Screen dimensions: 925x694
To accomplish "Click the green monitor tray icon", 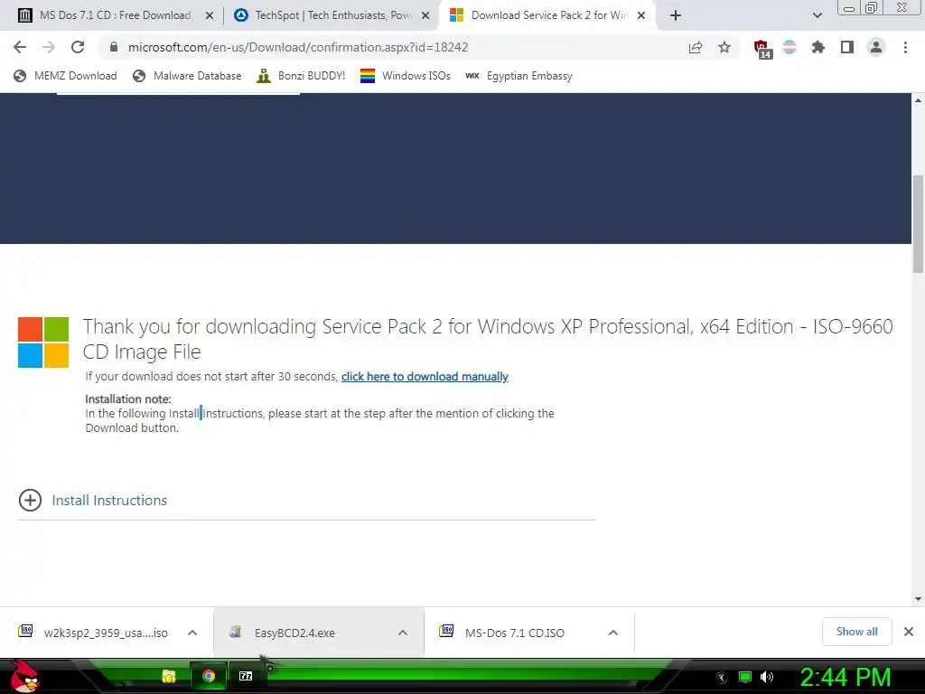I will pos(745,677).
